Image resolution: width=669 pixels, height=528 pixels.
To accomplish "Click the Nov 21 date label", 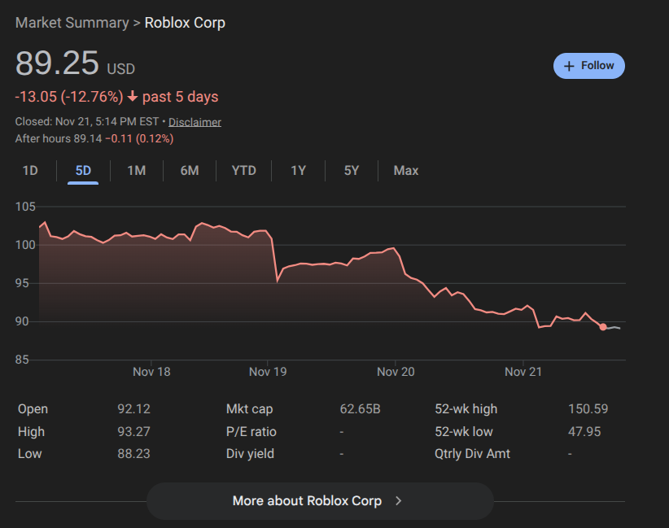I will point(523,372).
